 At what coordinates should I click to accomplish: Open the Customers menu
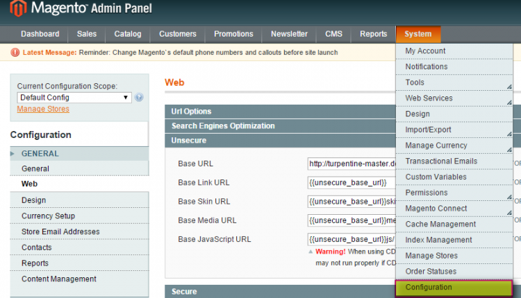177,34
